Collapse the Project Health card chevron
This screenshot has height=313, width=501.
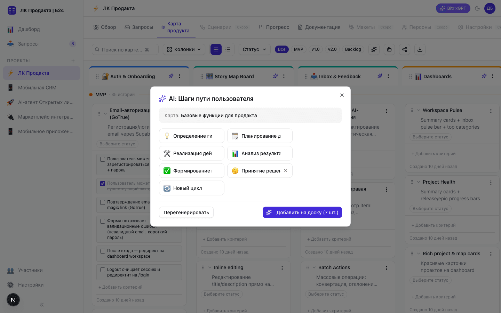[x=419, y=182]
